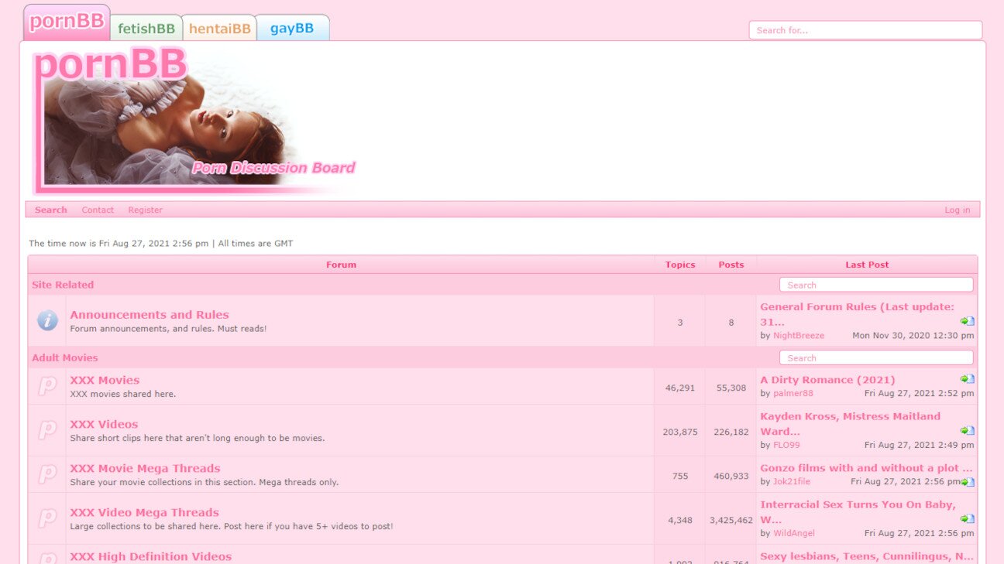
Task: Open the gayBB tab
Action: click(x=292, y=28)
